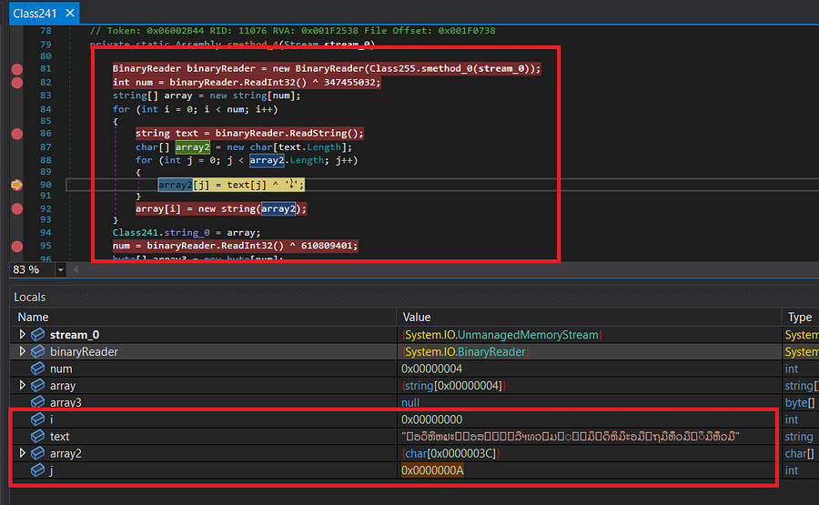Viewport: 819px width, 505px height.
Task: Select value null of array3
Action: pyautogui.click(x=410, y=402)
